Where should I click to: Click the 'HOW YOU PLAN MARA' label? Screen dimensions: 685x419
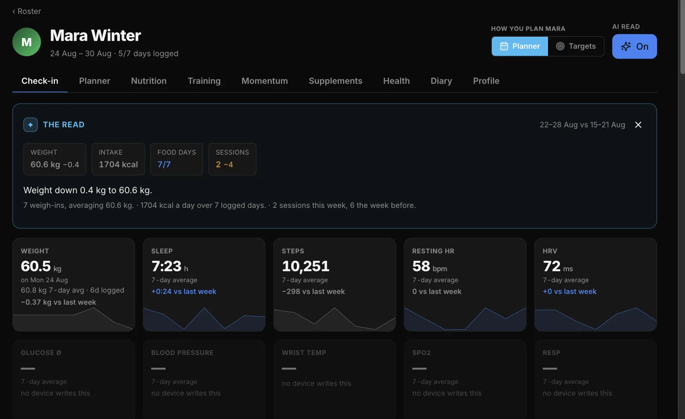pyautogui.click(x=528, y=29)
